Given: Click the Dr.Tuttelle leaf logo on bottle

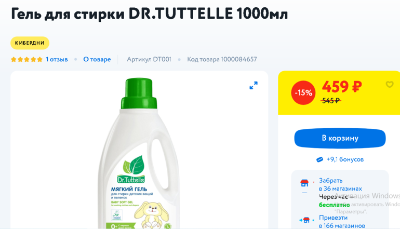Looking at the screenshot, I should pyautogui.click(x=131, y=170).
